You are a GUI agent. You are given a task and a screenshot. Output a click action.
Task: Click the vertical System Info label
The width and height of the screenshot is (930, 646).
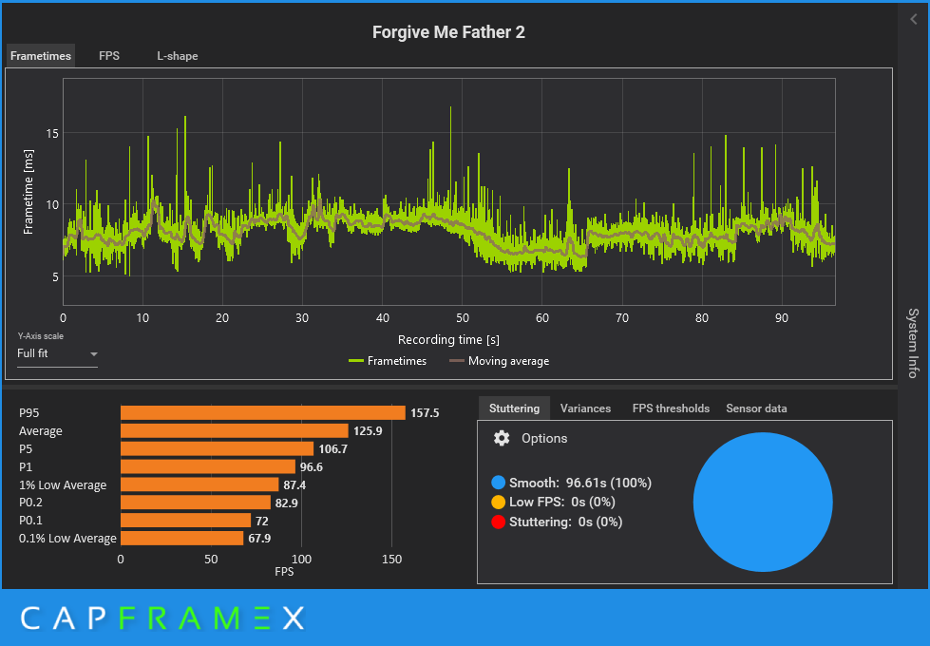pyautogui.click(x=914, y=343)
